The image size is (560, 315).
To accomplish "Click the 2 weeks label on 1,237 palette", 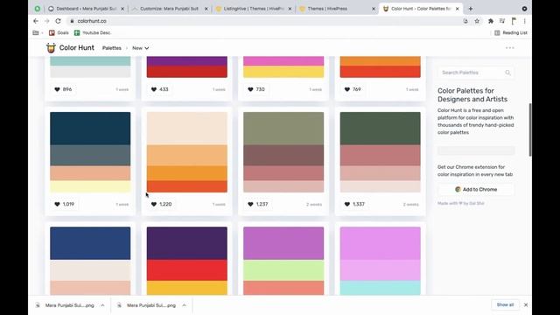I will coord(314,204).
